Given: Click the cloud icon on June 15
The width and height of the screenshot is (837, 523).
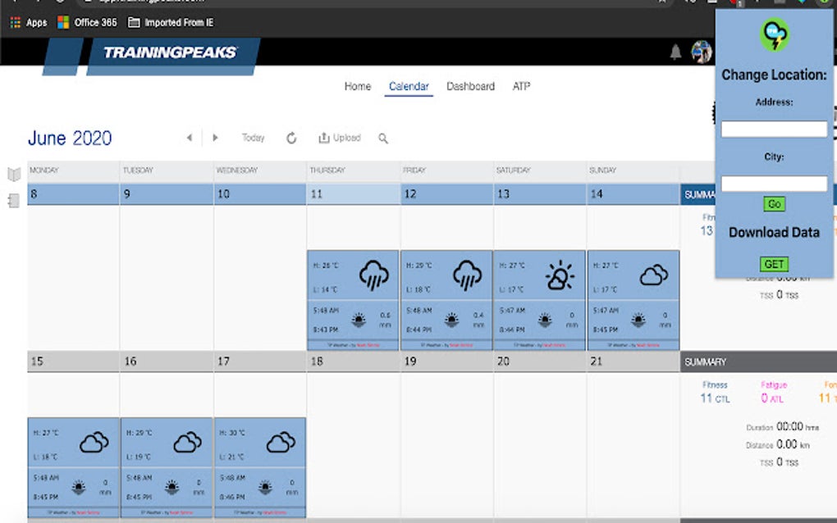Looking at the screenshot, I should pyautogui.click(x=94, y=443).
